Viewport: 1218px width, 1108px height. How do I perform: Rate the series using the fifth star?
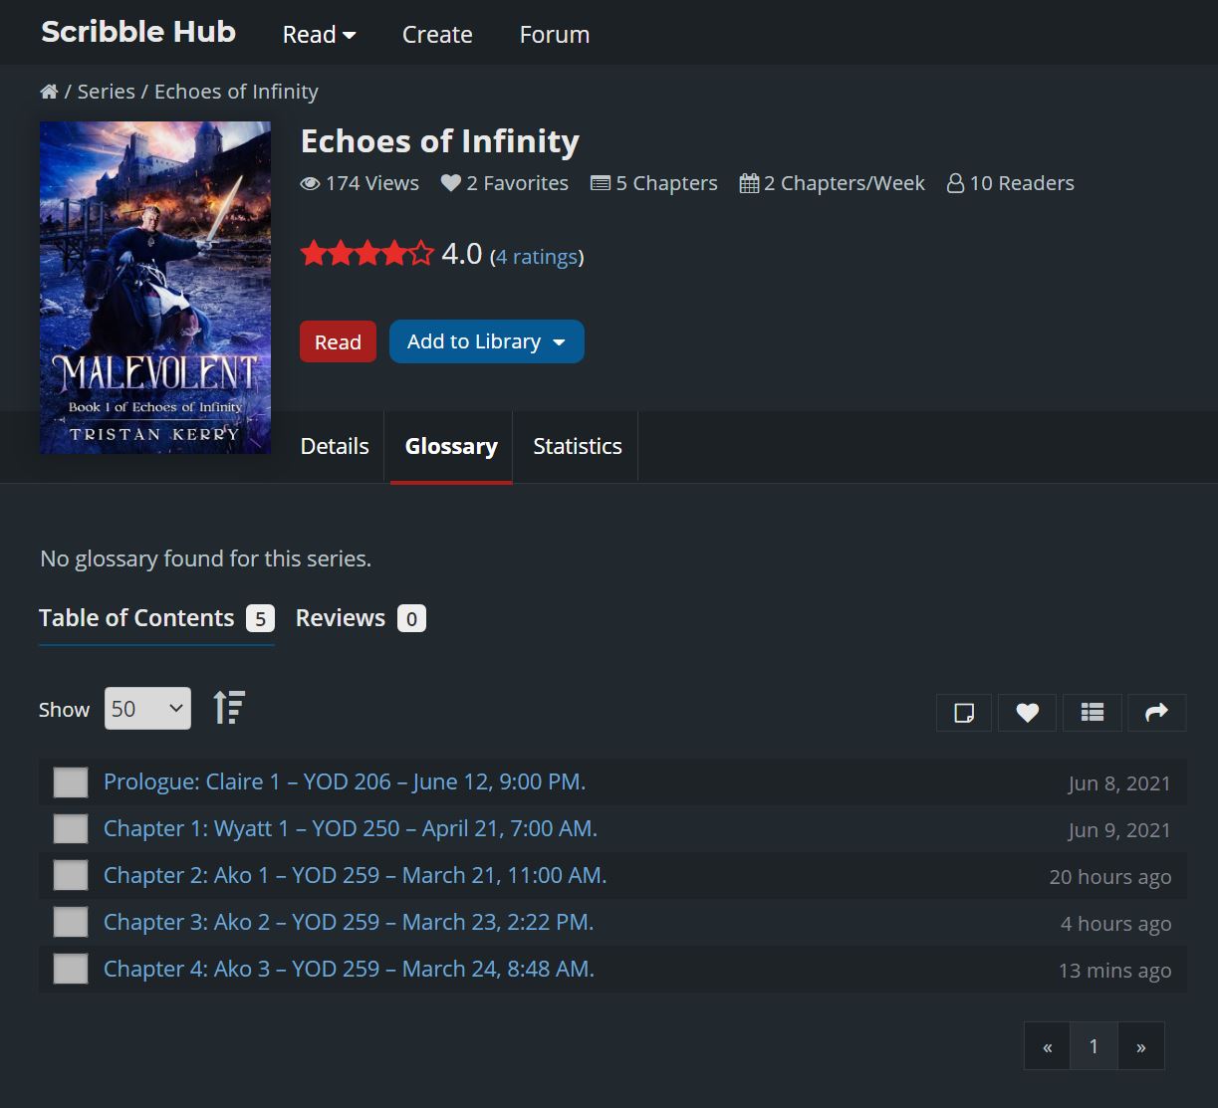(x=422, y=254)
